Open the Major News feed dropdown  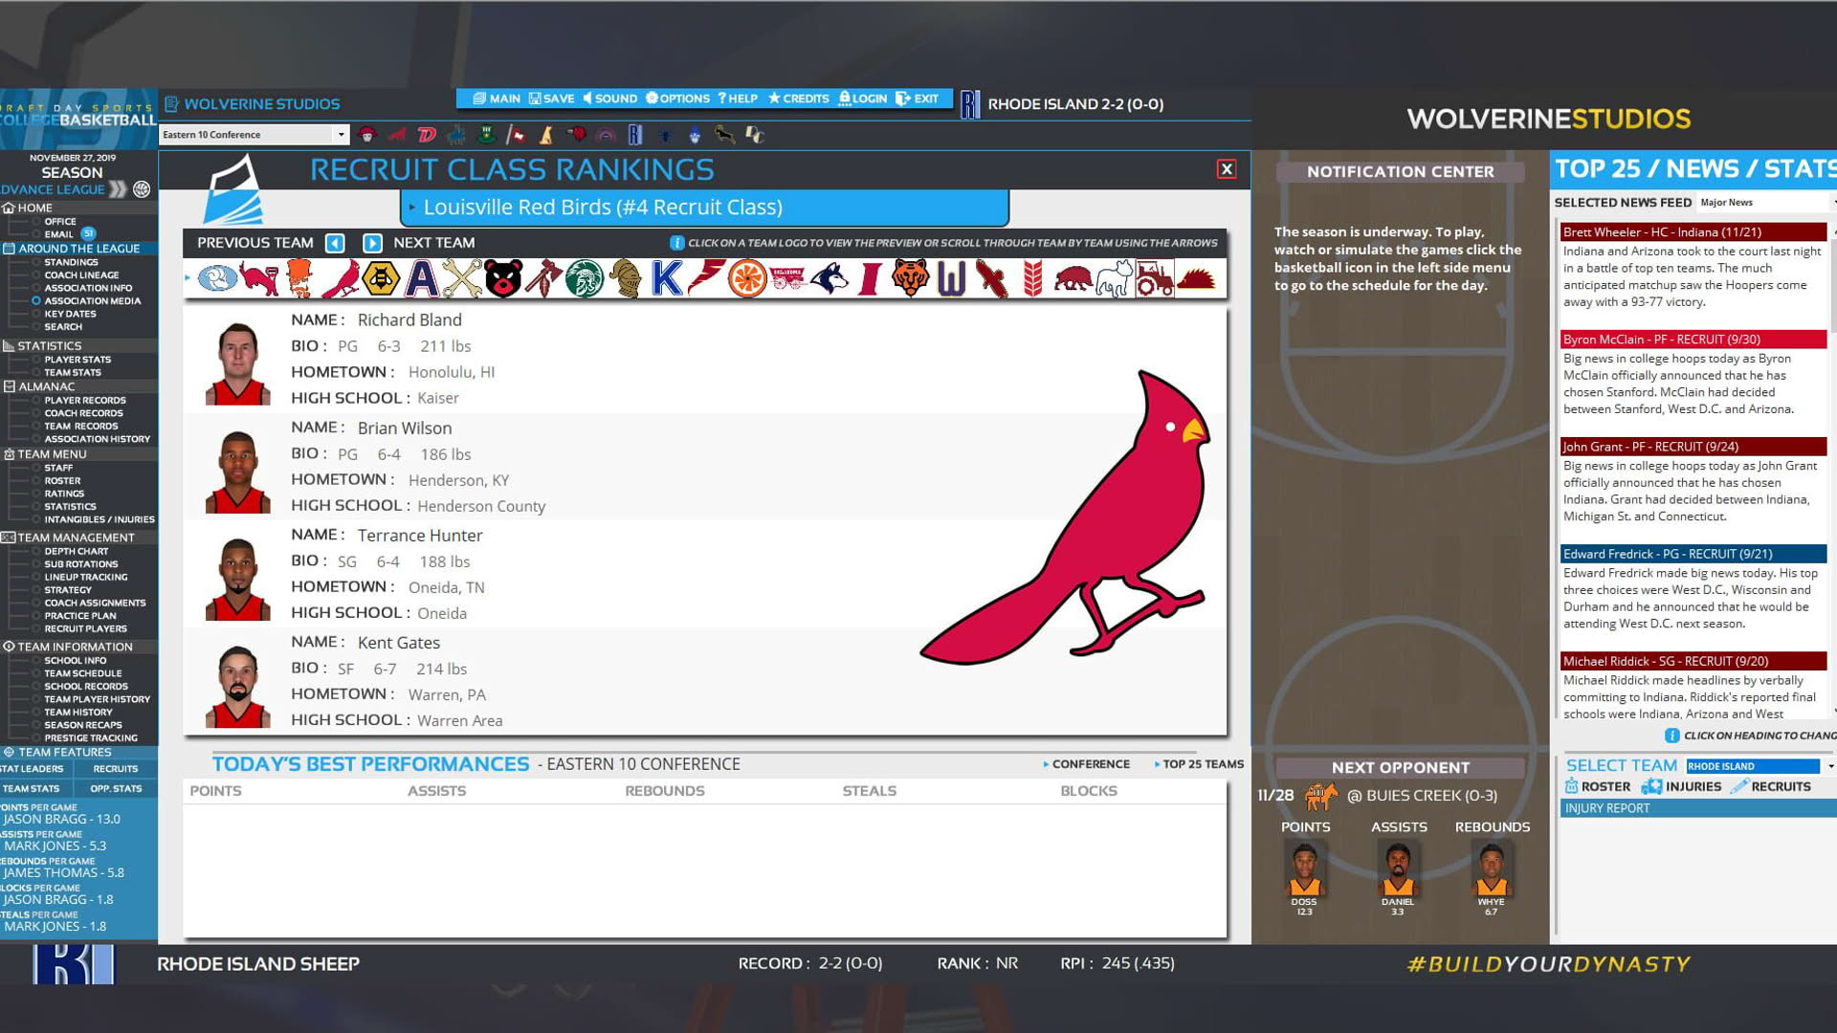pyautogui.click(x=1767, y=203)
